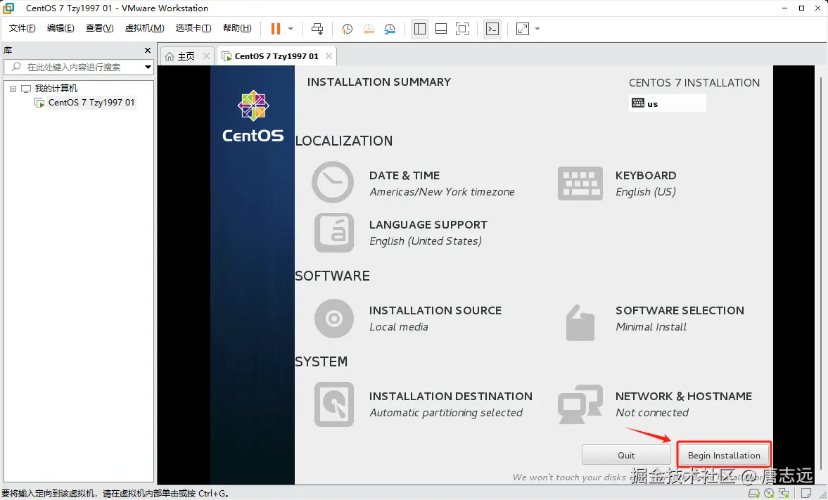Take a snapshot of the VM

point(347,29)
